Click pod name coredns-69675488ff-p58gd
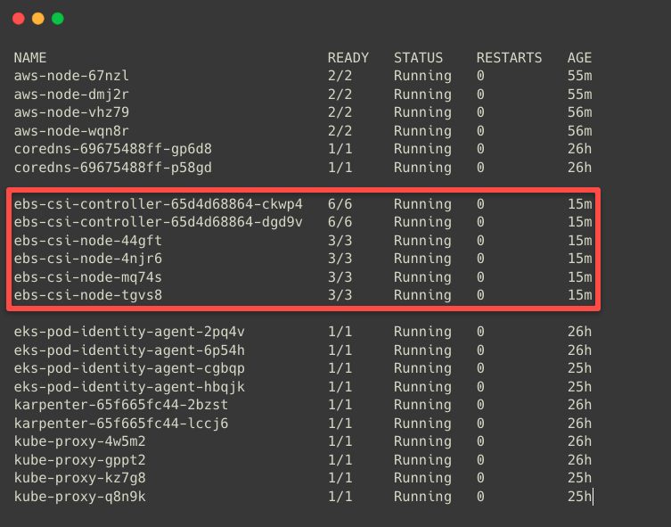 [x=113, y=168]
